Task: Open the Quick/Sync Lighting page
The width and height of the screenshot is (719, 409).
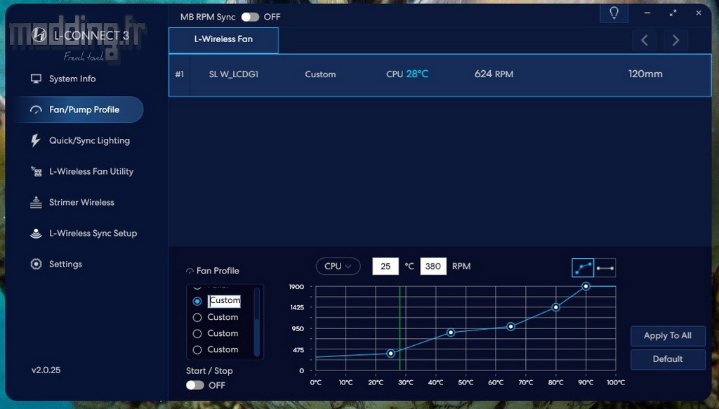Action: point(89,140)
